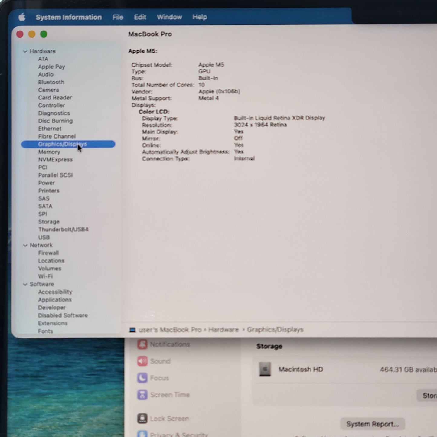437x437 pixels.
Task: Select Card Reader in the sidebar
Action: coord(55,98)
